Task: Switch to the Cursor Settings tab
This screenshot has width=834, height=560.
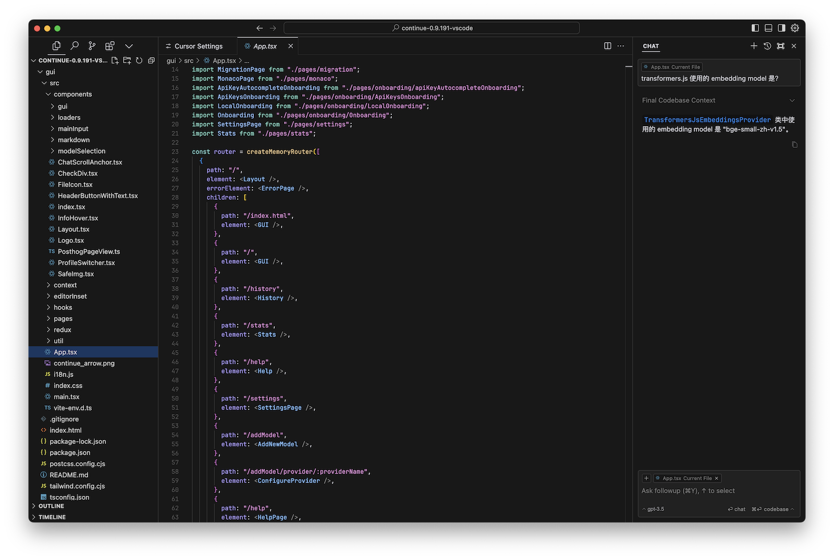Action: click(198, 46)
